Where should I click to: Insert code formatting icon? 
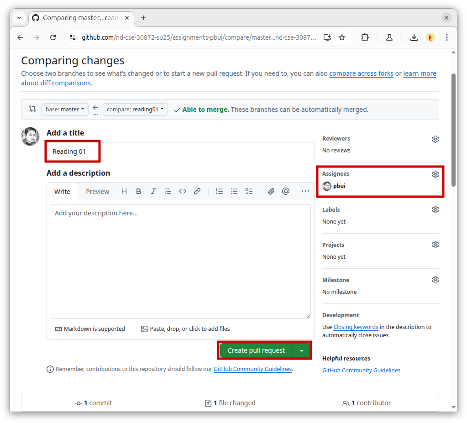click(x=183, y=191)
